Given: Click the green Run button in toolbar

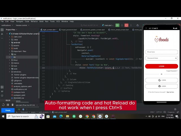Looking at the screenshot, I should [117, 25].
